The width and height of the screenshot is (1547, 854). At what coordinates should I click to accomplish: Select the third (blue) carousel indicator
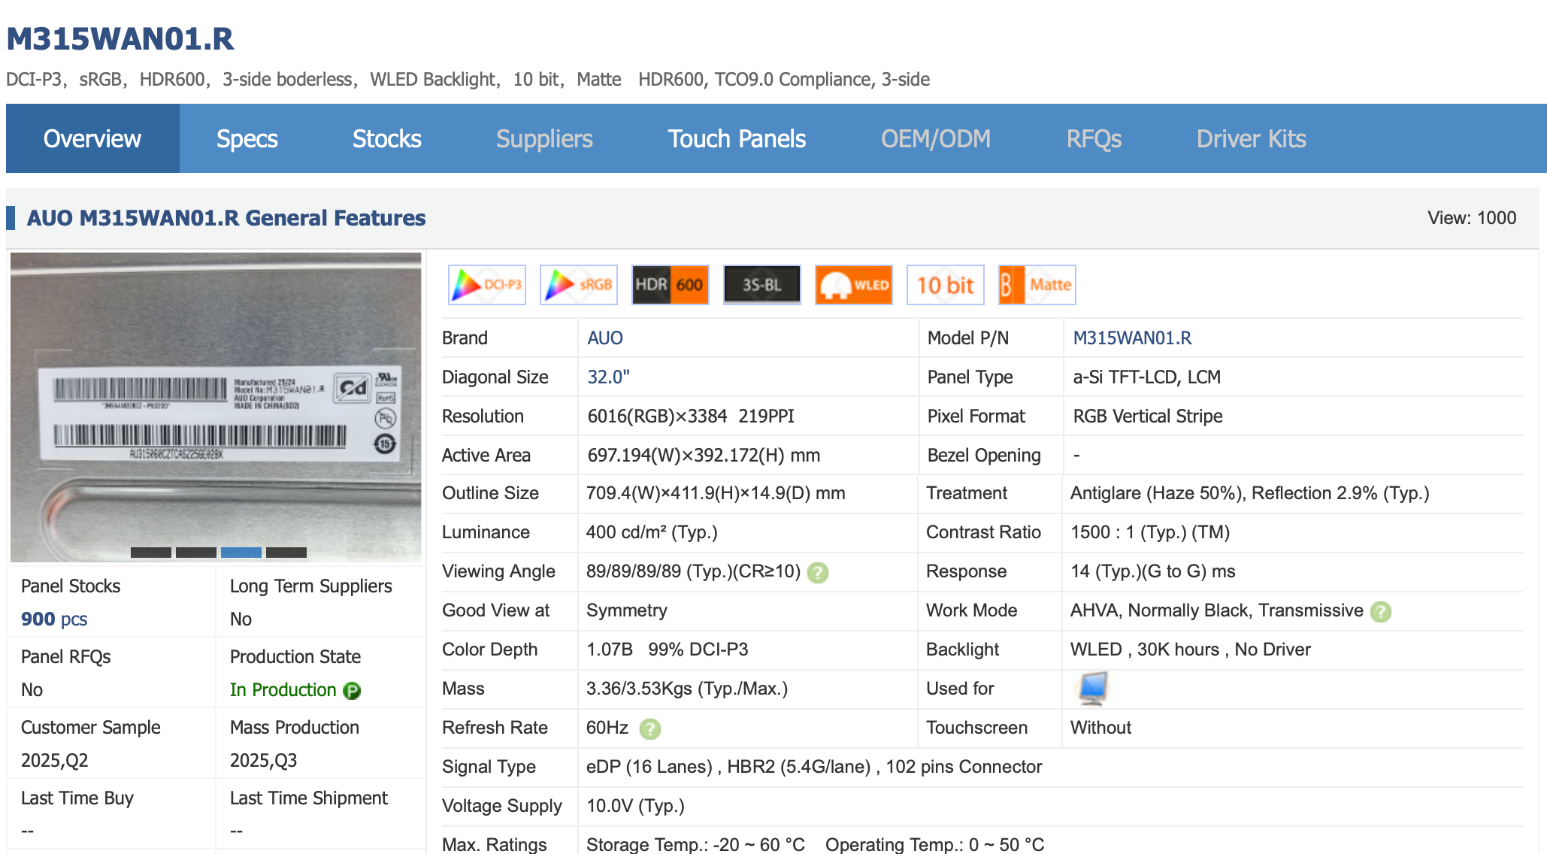click(x=241, y=553)
